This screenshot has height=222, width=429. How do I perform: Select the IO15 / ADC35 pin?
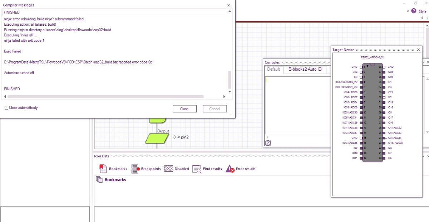(384, 143)
